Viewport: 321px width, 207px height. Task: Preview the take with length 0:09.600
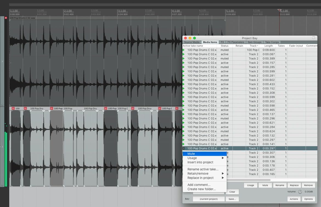[184, 50]
